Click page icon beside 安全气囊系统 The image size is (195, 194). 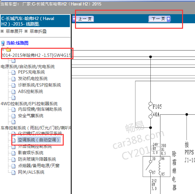pos(14,116)
